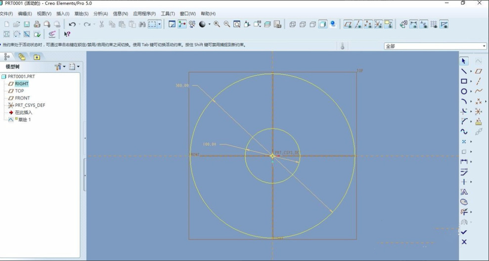Screen dimensions: 489x261
Task: Open the model tree settings dropdown
Action: pyautogui.click(x=60, y=67)
